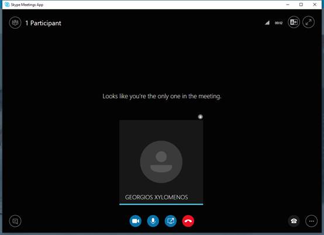The image size is (324, 235).
Task: Open the participants list icon
Action: [x=15, y=23]
